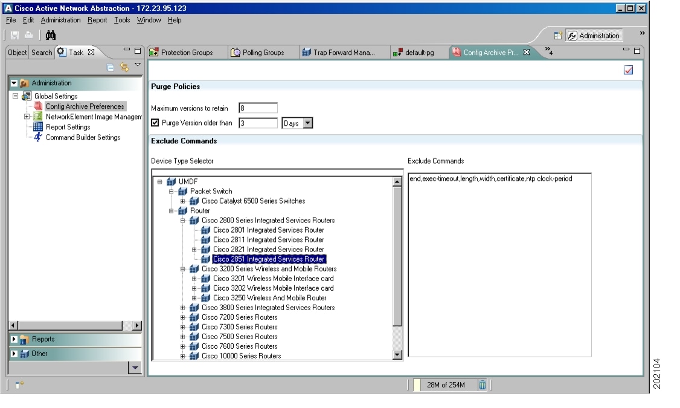Viewport: 680px width, 408px height.
Task: Maximize the editor area pane
Action: coord(637,51)
